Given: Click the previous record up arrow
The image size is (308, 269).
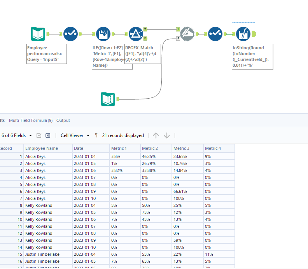Looking at the screenshot, I should point(156,135).
